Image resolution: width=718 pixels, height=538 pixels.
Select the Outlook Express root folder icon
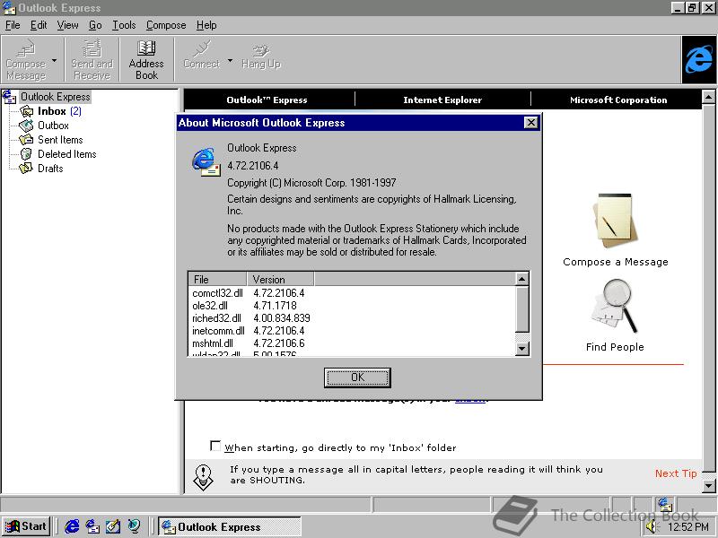click(9, 97)
